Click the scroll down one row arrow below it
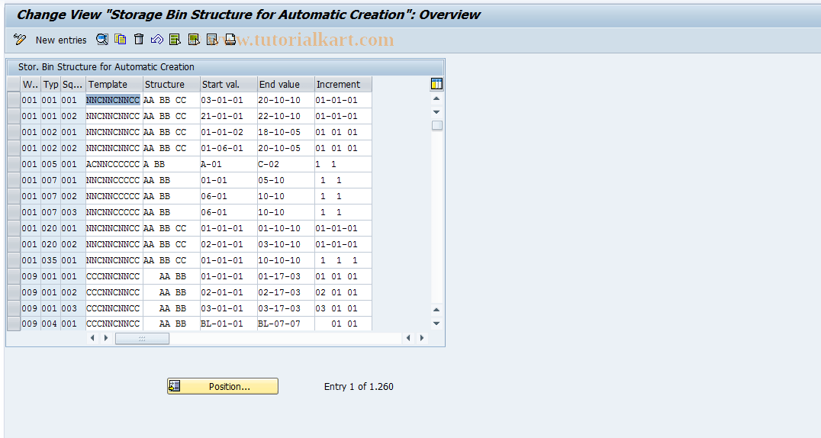The width and height of the screenshot is (821, 438). 436,111
